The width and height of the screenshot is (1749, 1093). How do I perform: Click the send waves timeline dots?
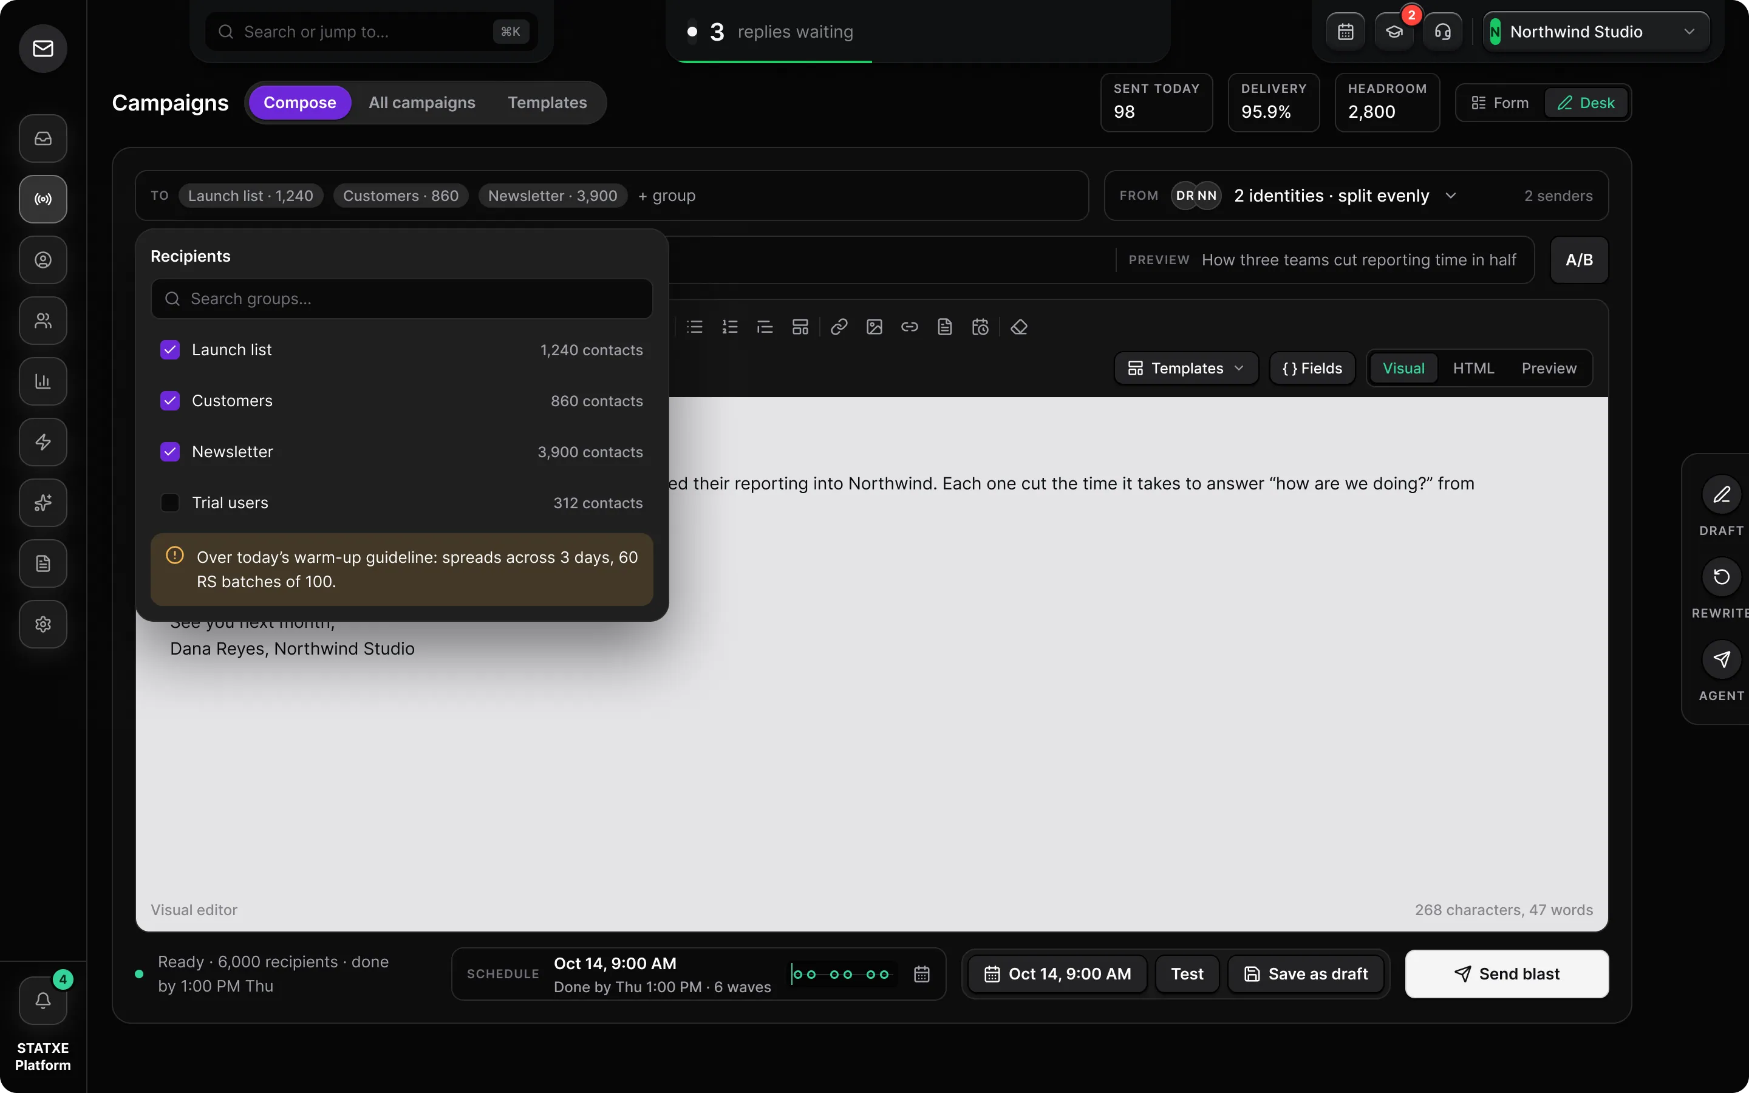tap(841, 974)
